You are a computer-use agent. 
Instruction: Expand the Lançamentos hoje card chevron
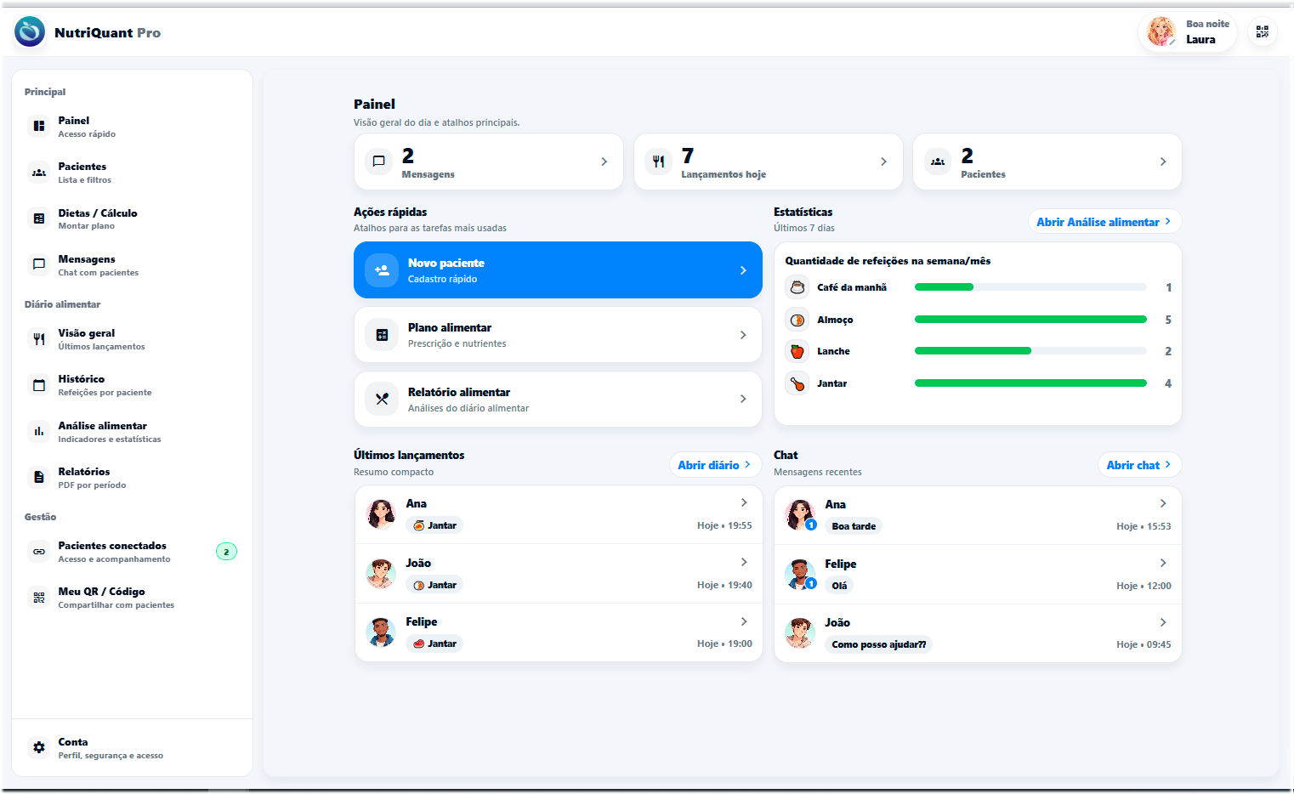(883, 162)
